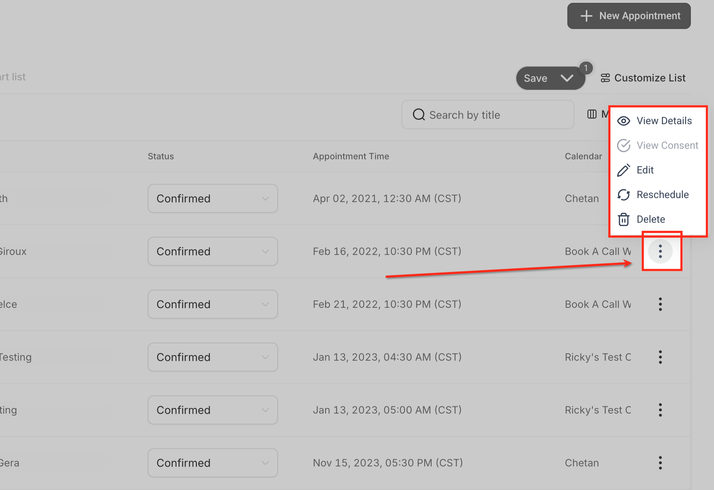The width and height of the screenshot is (714, 490).
Task: Choose Edit in the appointment menu
Action: point(645,170)
